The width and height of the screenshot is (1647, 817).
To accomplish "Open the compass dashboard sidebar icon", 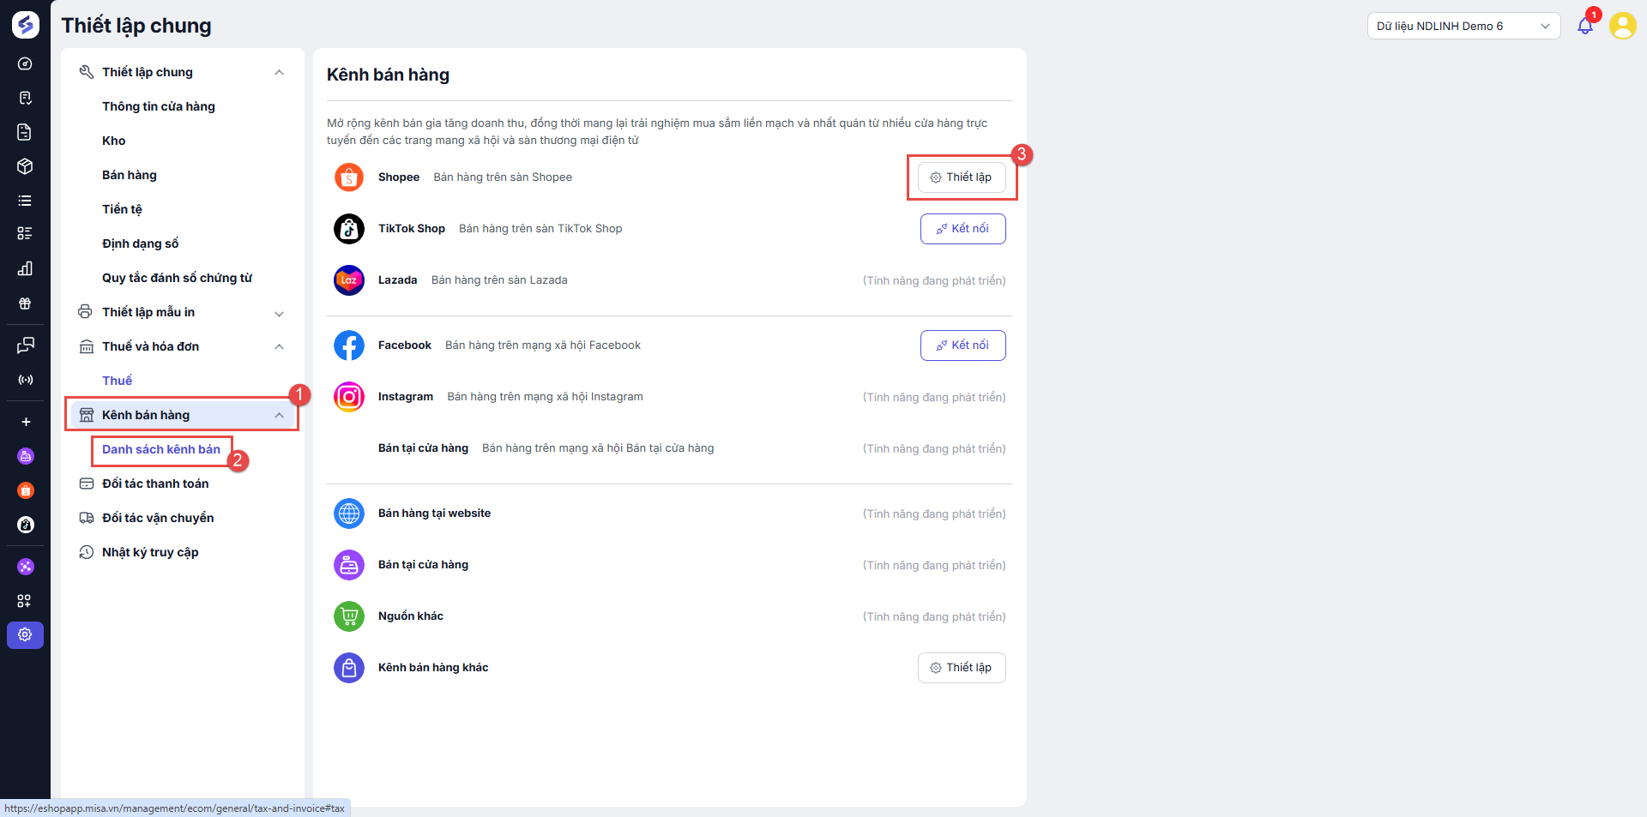I will (x=25, y=63).
